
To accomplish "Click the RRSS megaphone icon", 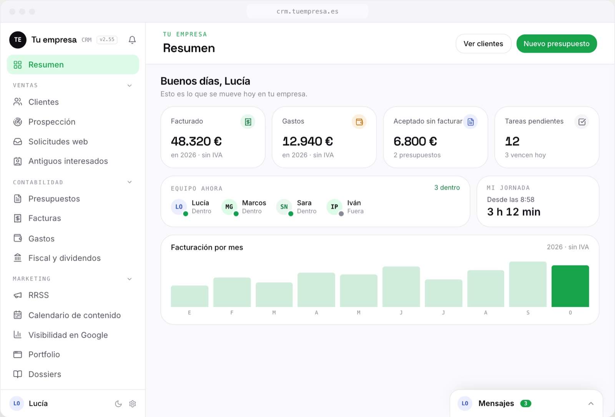I will click(x=18, y=295).
